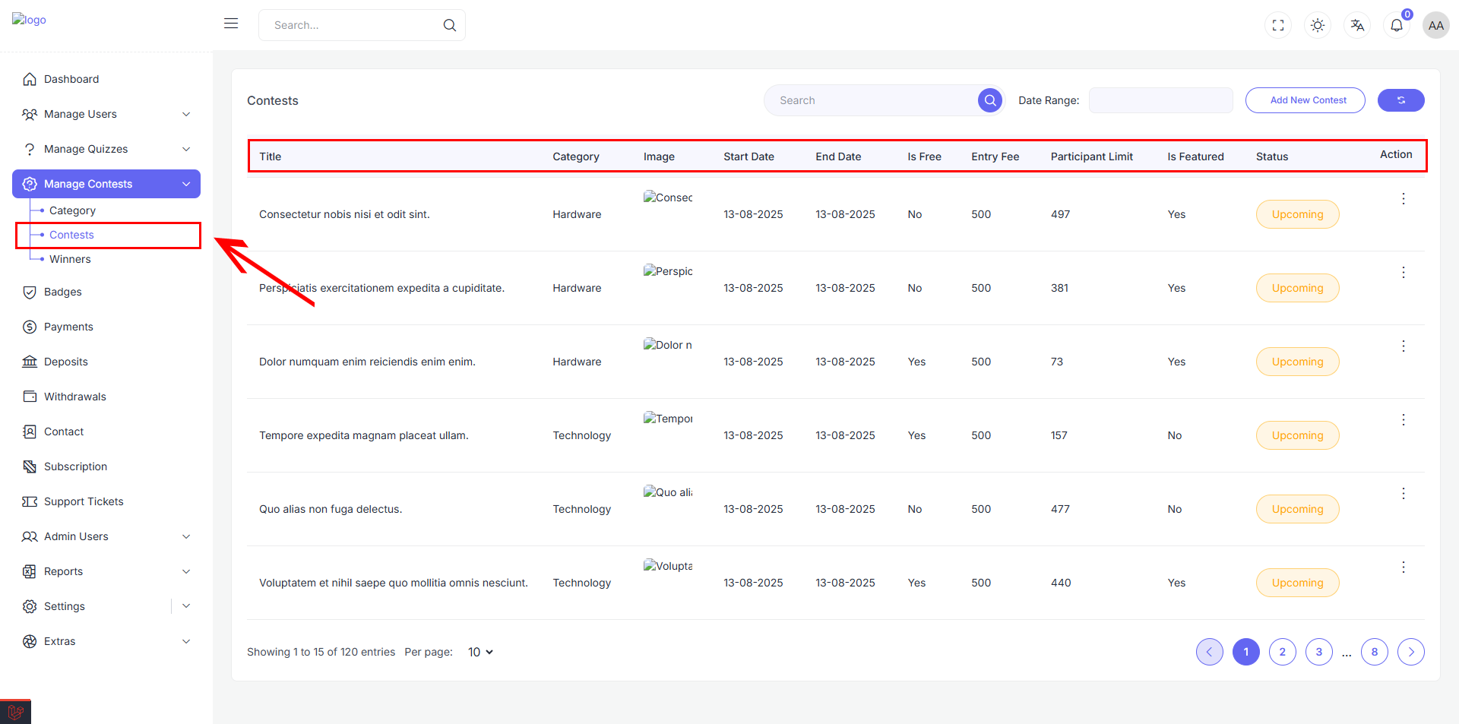1459x724 pixels.
Task: Click Add New Contest button
Action: (x=1305, y=100)
